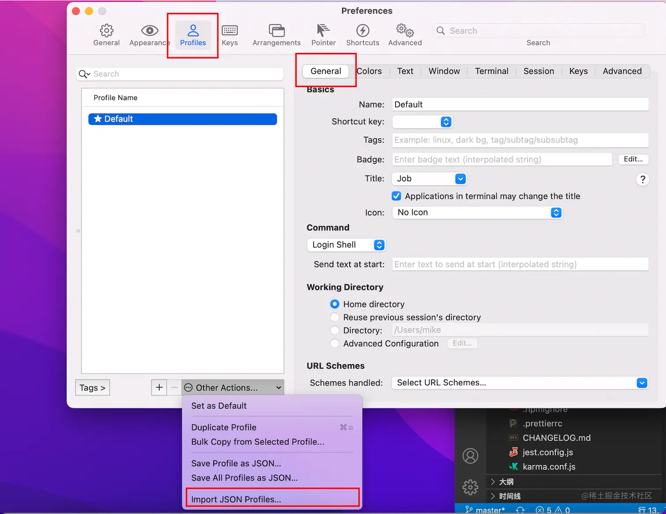Click the sync icon in VS Code status bar

520,510
